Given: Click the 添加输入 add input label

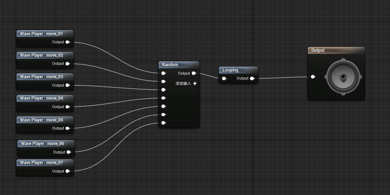Looking at the screenshot, I should pos(183,83).
